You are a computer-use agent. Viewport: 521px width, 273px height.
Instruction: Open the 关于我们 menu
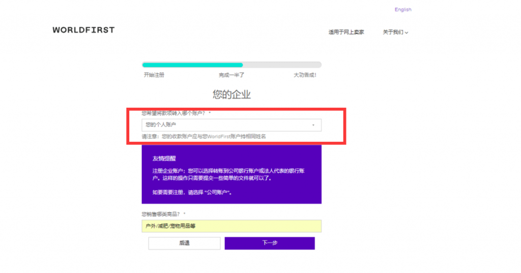point(393,32)
